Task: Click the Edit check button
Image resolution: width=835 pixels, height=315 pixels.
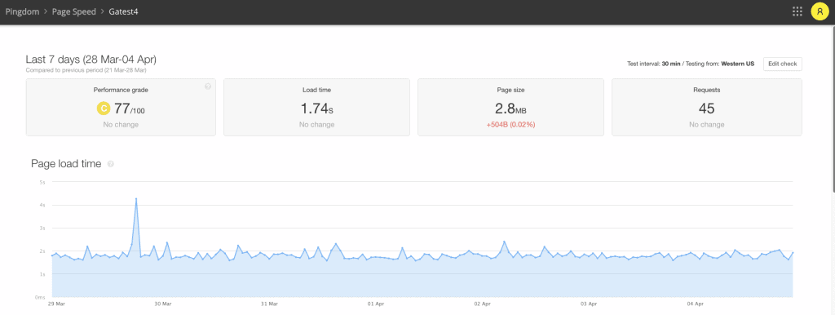Action: pyautogui.click(x=782, y=64)
